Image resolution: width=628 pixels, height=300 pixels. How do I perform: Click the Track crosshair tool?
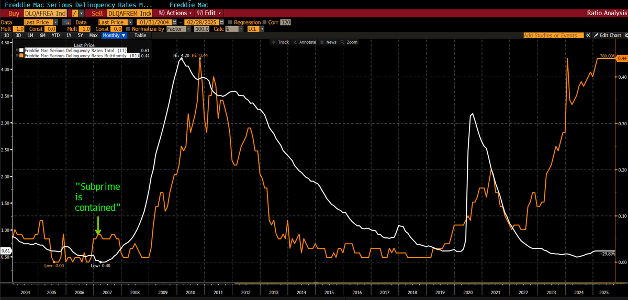281,42
